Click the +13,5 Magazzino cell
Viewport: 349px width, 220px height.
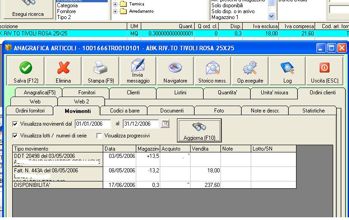pos(148,159)
